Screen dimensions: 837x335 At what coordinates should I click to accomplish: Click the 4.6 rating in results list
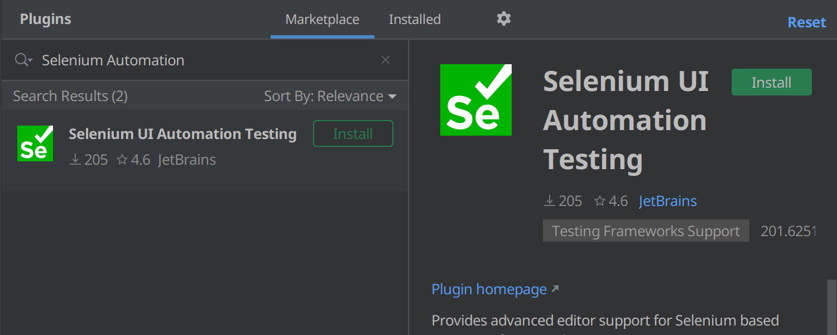click(133, 160)
